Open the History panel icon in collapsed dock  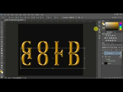[x=99, y=22]
